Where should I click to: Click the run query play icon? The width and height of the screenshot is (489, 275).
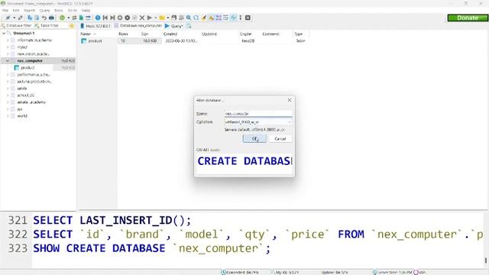pos(150,18)
